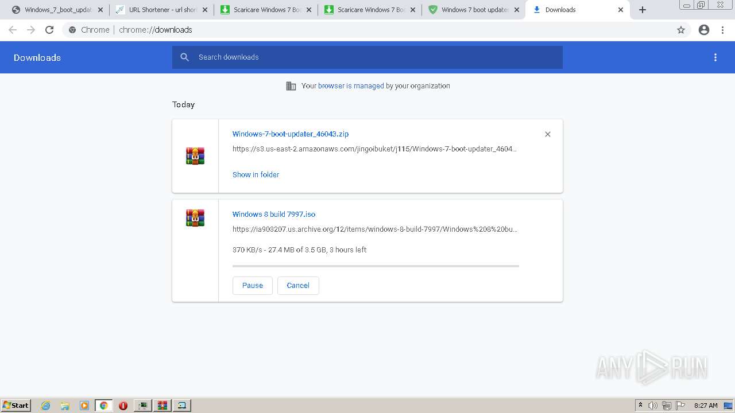The height and width of the screenshot is (413, 735).
Task: Click the WinRAR icon of the zip download
Action: 195,156
